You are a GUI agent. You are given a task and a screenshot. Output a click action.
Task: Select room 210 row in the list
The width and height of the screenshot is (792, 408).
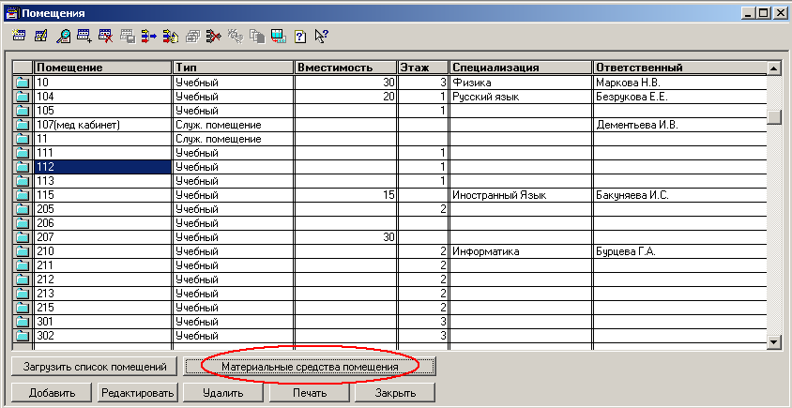click(102, 251)
